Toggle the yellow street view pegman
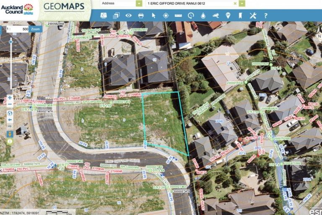 pyautogui.click(x=10, y=134)
